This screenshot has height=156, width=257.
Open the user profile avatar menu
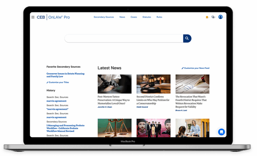click(221, 17)
